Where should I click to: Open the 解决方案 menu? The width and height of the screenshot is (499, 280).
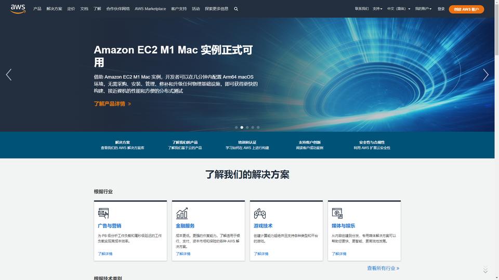pyautogui.click(x=54, y=9)
